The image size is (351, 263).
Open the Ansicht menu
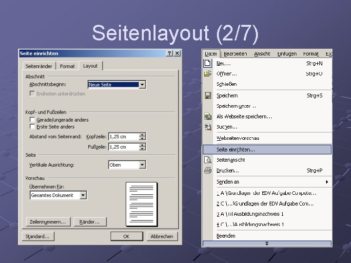[262, 54]
